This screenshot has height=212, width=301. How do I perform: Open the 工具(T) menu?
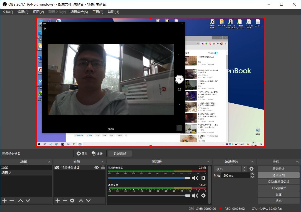pos(98,12)
